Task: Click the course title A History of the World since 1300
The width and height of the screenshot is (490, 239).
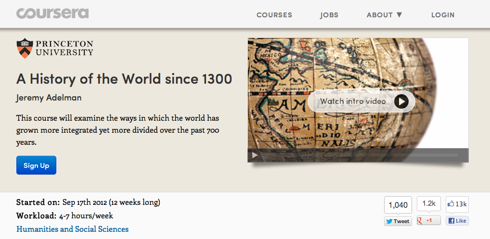Action: 124,79
